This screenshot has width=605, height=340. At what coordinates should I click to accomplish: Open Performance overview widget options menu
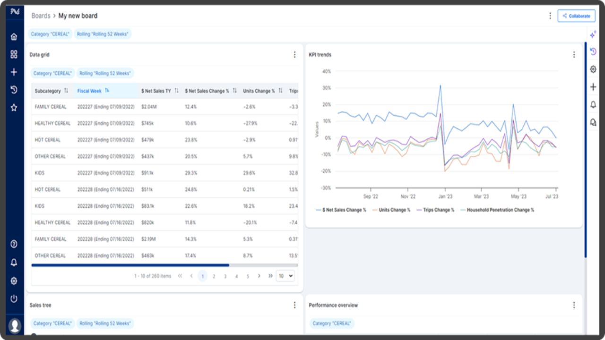pyautogui.click(x=574, y=305)
